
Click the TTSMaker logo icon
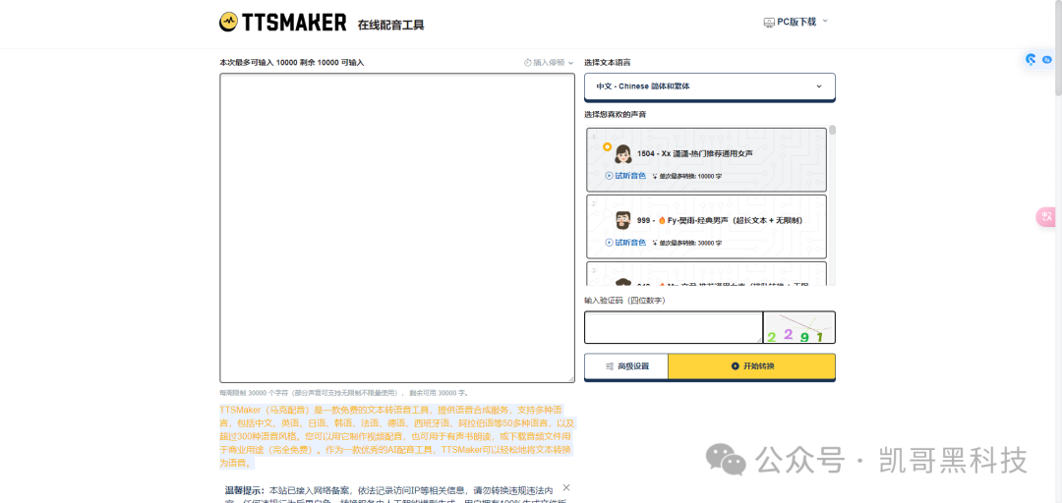click(x=229, y=22)
